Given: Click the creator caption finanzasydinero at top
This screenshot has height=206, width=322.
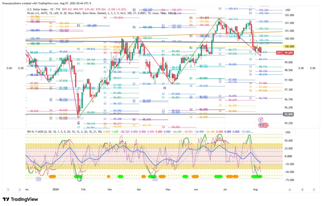Looking at the screenshot, I should tap(47, 3).
